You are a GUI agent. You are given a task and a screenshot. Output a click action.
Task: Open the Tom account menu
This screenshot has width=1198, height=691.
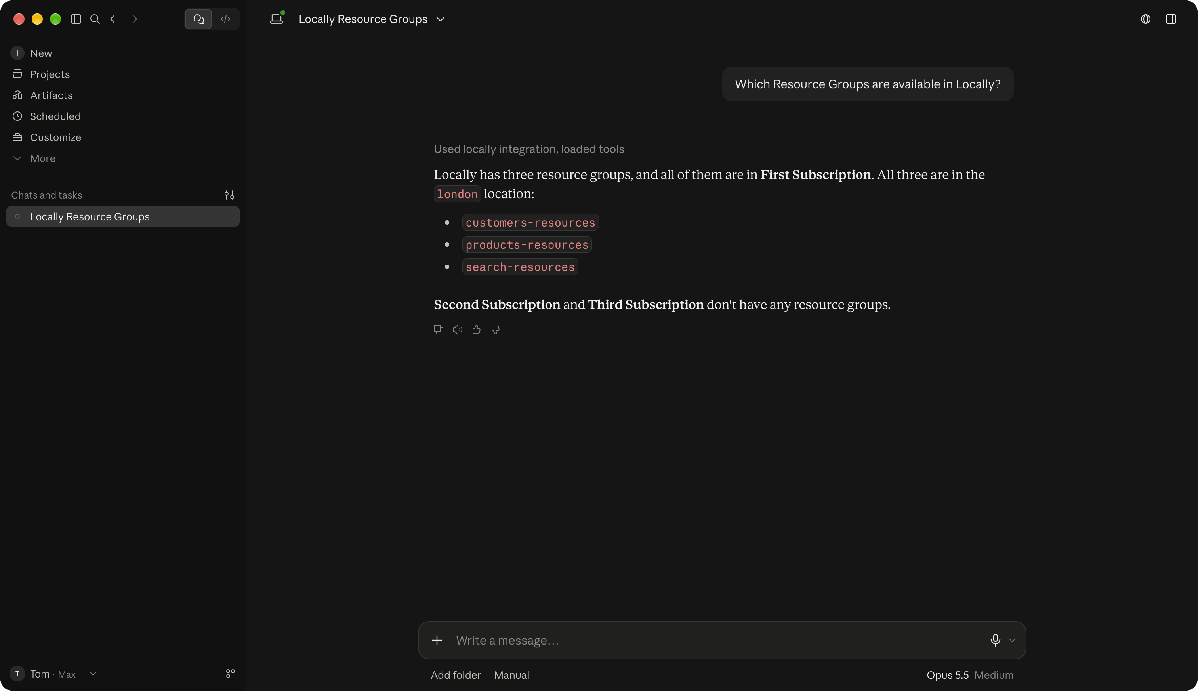(x=53, y=674)
